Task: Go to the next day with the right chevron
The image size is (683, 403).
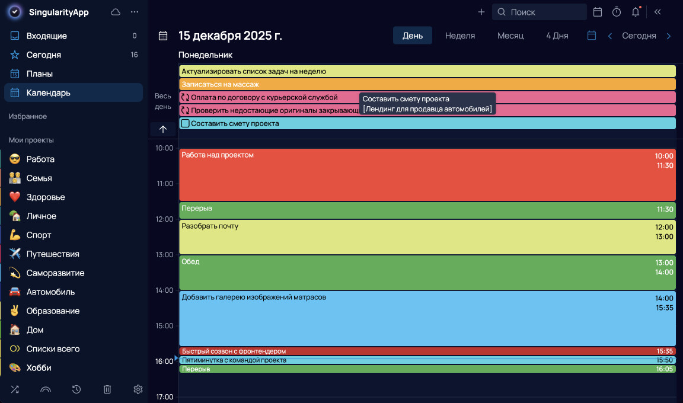Action: [669, 36]
